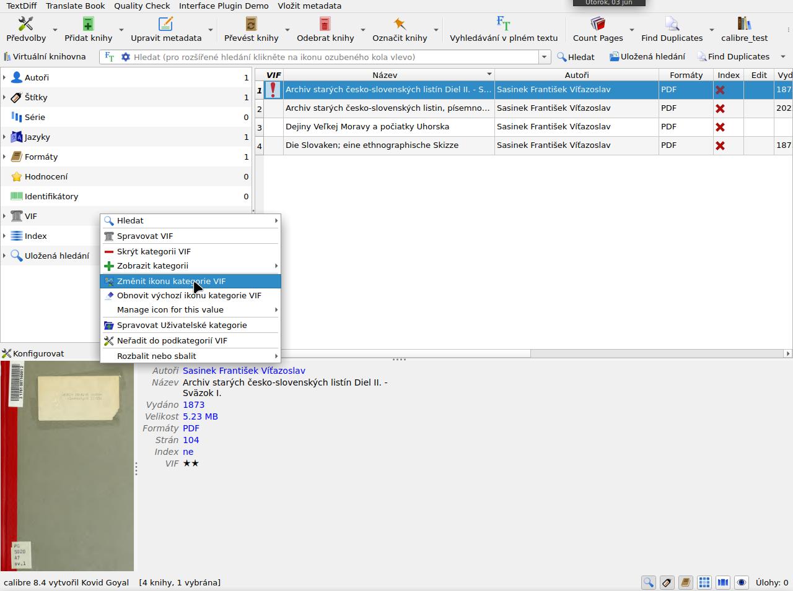
Task: Open Upravit metadata from the toolbar
Action: click(166, 29)
